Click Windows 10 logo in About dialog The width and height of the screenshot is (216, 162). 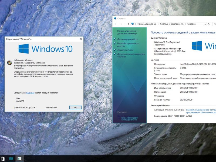(x=46, y=49)
